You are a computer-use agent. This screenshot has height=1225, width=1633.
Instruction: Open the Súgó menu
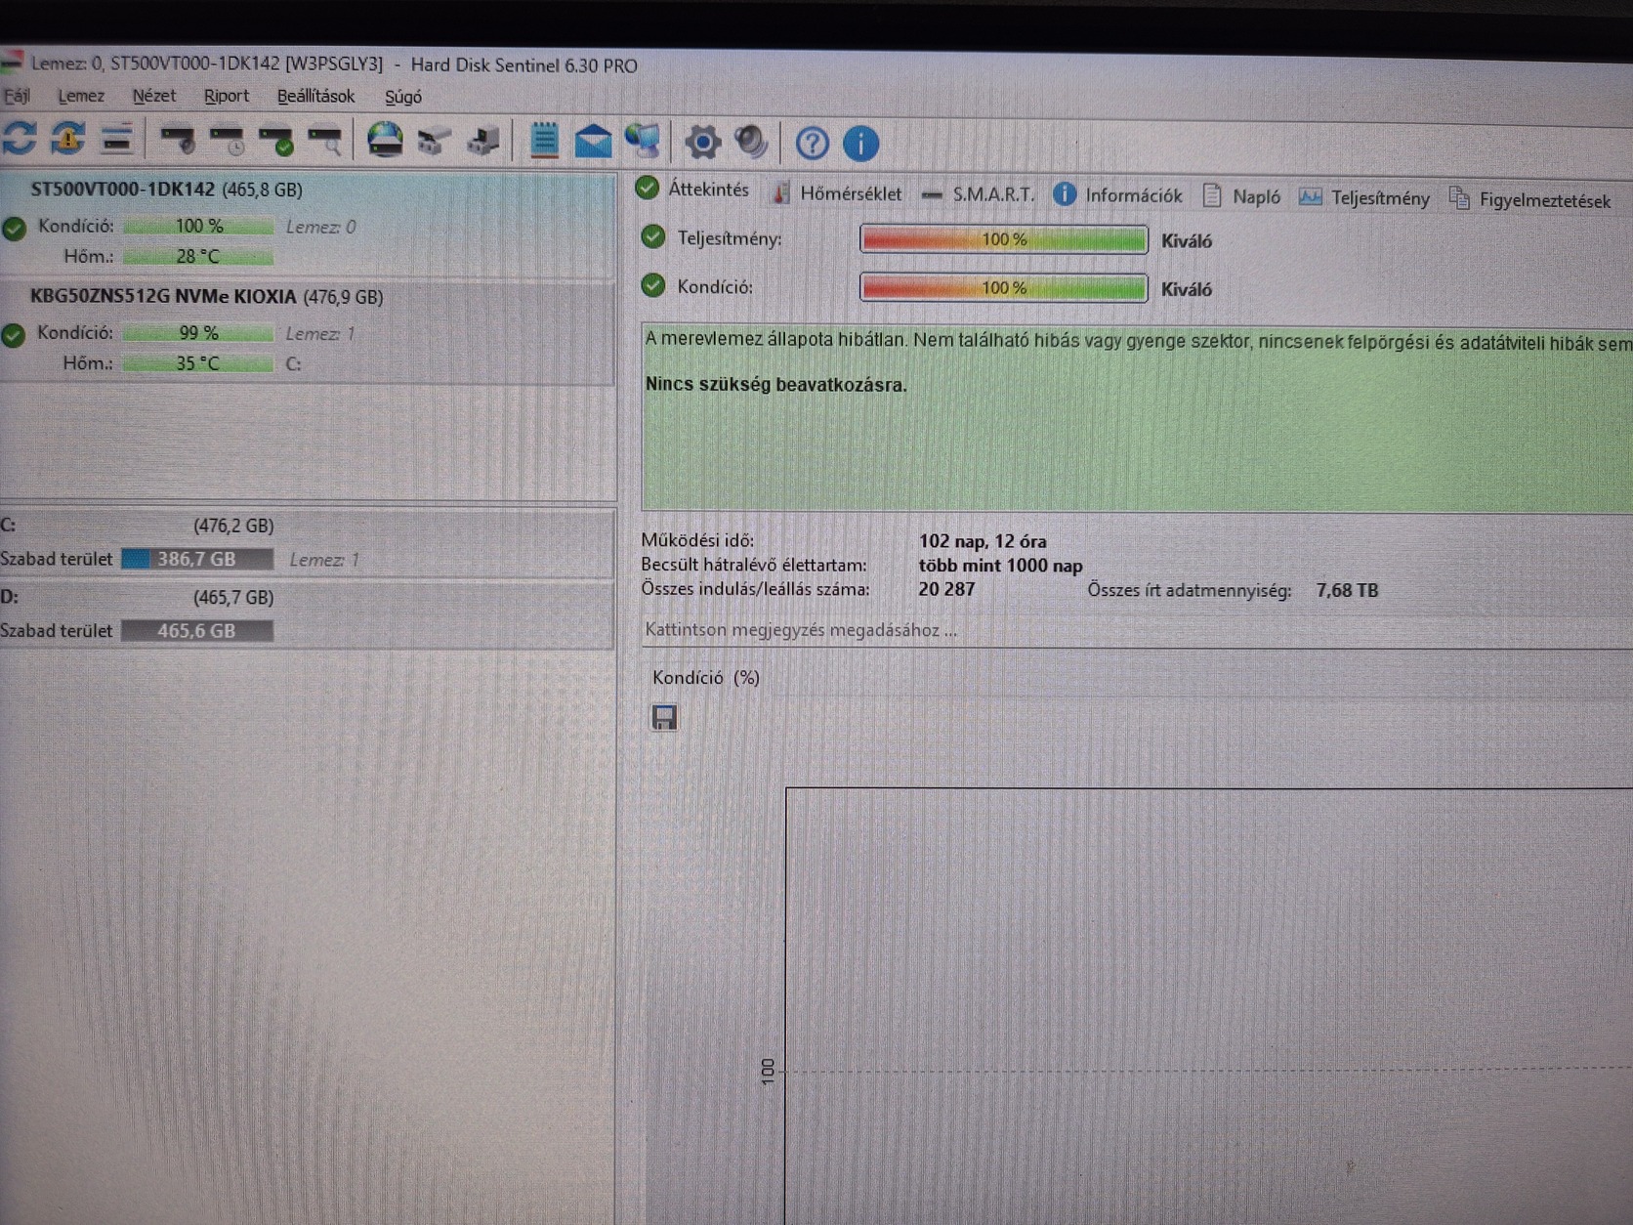tap(403, 97)
